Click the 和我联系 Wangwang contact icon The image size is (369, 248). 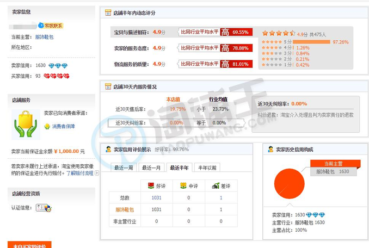point(51,26)
